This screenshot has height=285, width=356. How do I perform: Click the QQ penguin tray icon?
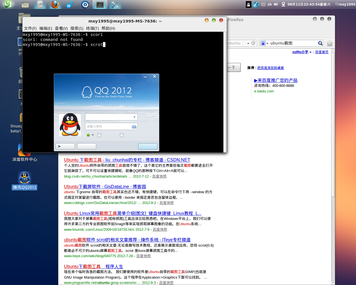(x=249, y=4)
